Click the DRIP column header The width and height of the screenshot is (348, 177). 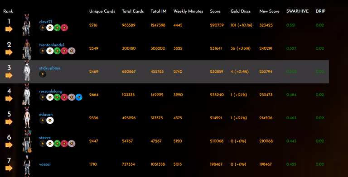coord(320,11)
